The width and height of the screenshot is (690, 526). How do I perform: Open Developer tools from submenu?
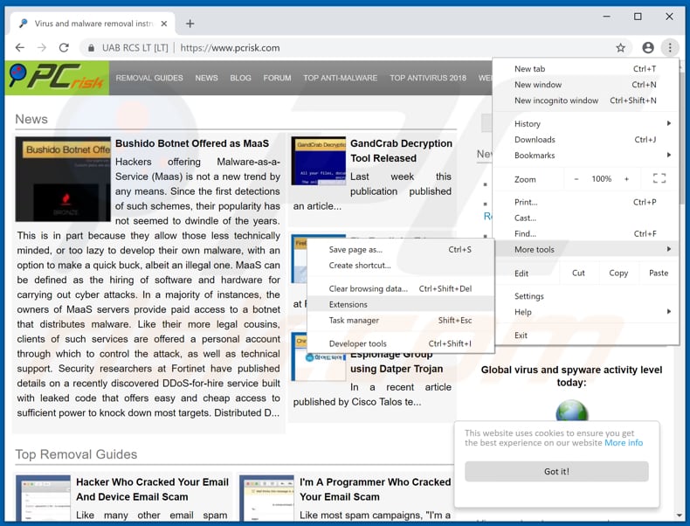point(400,343)
